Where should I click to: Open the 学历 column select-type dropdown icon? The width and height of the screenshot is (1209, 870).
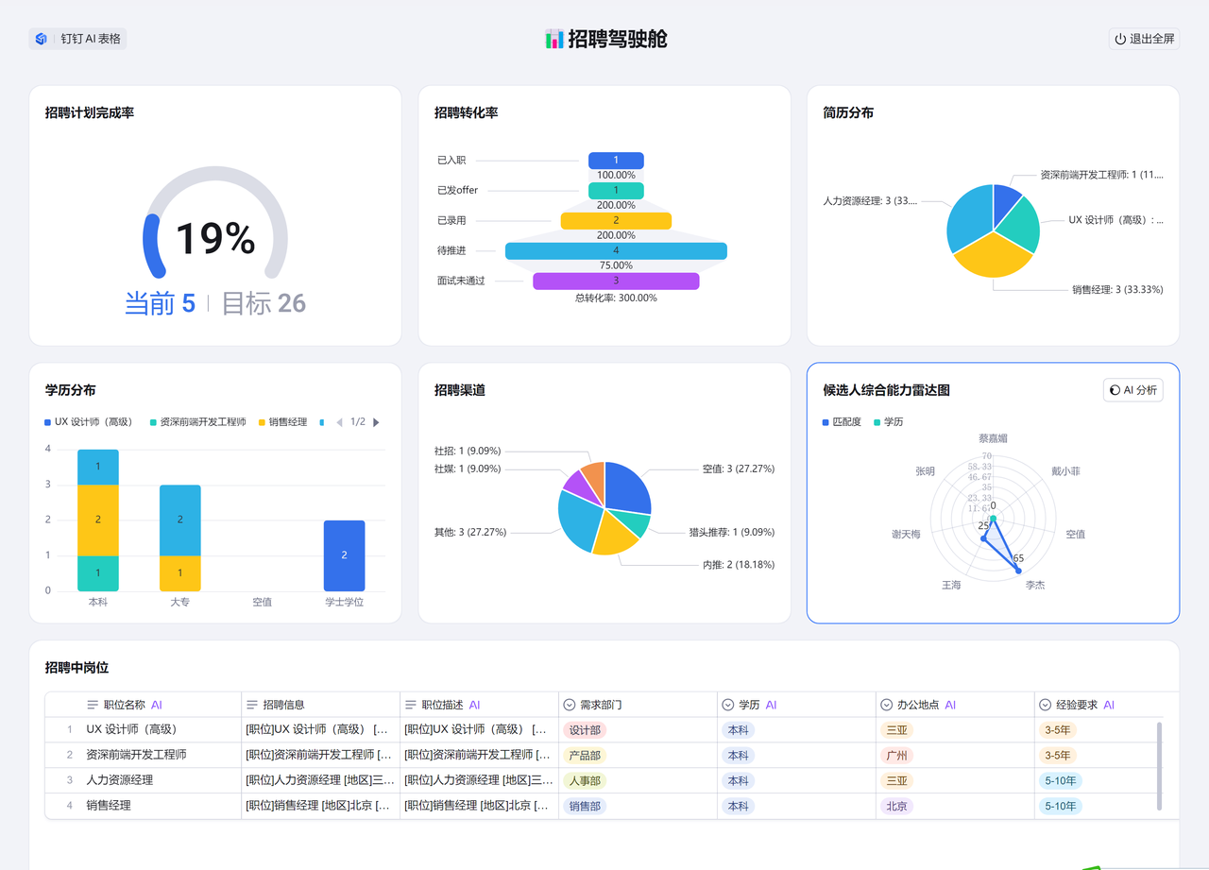coord(727,705)
